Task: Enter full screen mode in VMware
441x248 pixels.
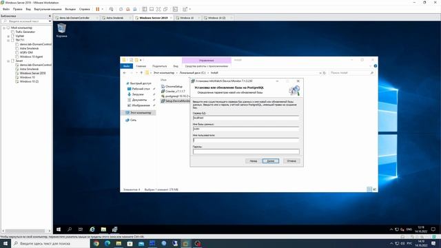Action: click(158, 9)
